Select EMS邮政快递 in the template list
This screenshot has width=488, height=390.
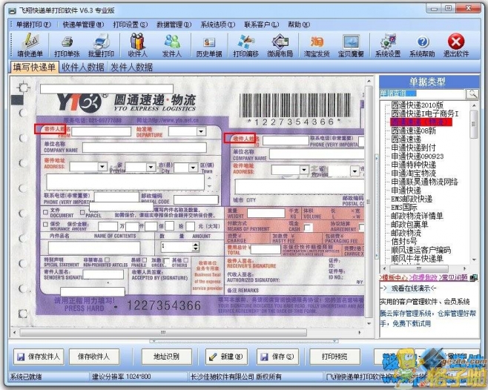412,199
